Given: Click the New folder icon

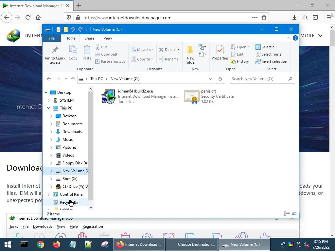Looking at the screenshot, I should 190,50.
